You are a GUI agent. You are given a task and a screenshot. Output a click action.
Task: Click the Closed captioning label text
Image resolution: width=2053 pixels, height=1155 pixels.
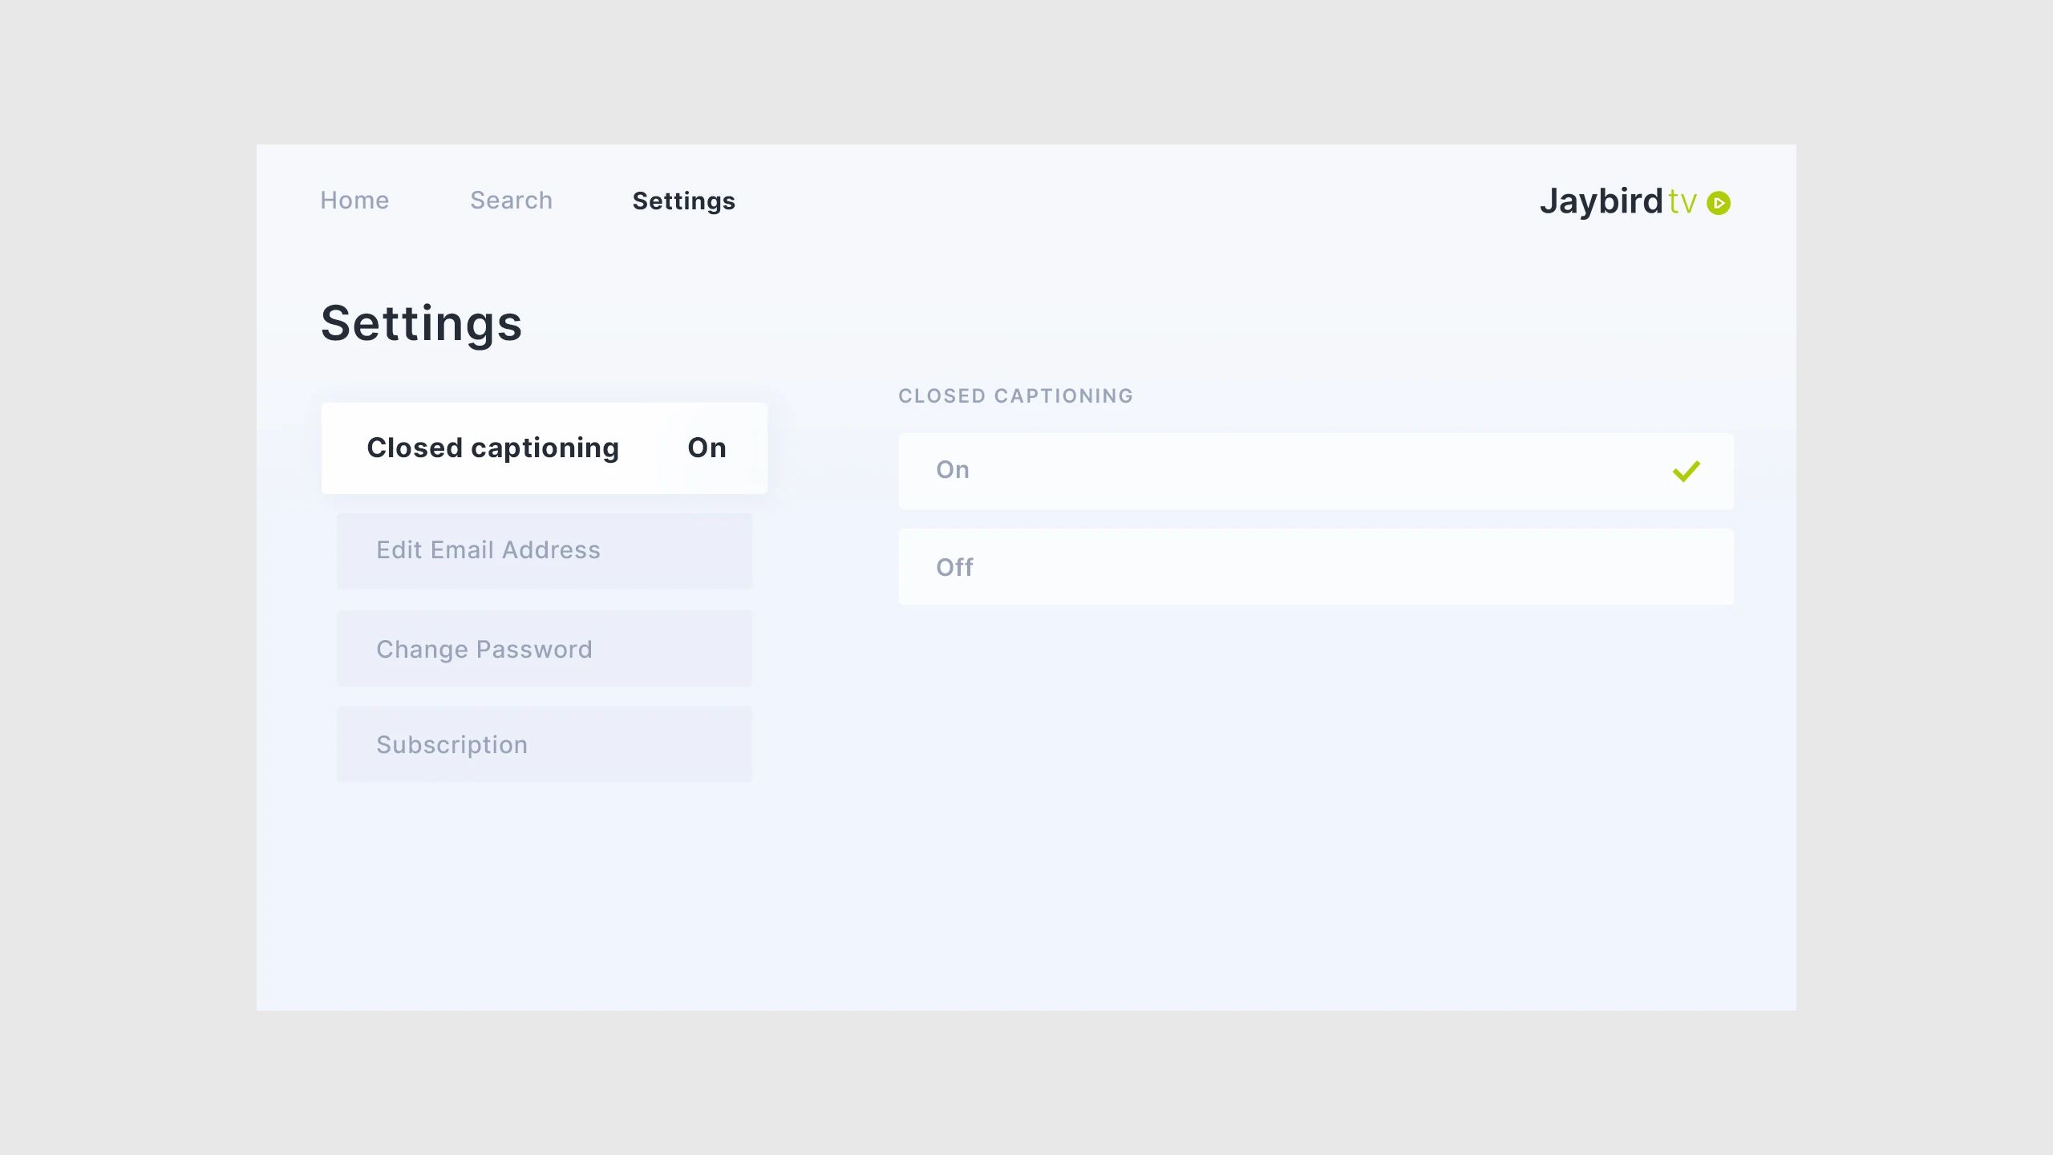point(492,448)
